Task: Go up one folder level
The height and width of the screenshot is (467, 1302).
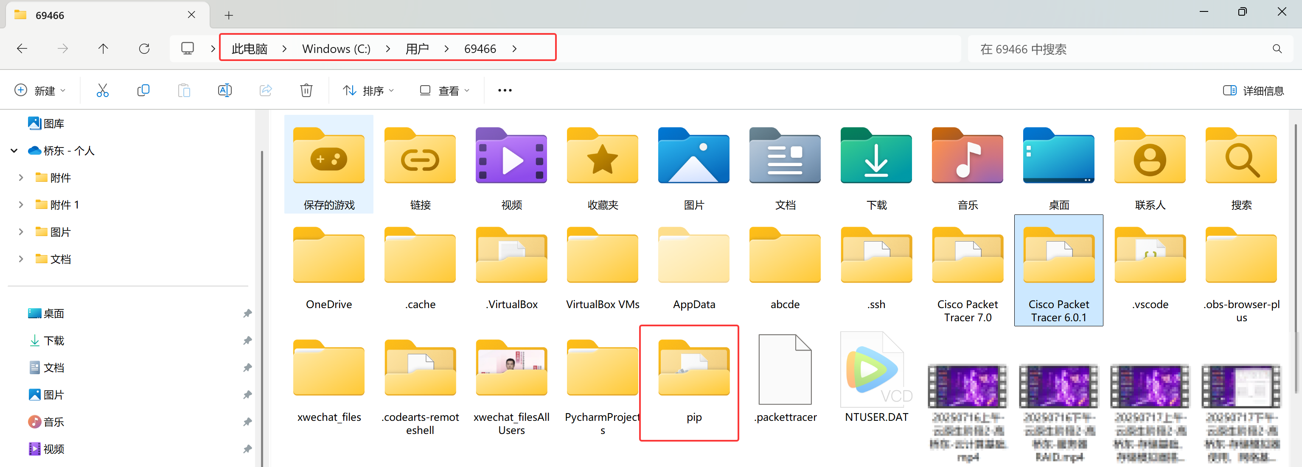Action: pyautogui.click(x=103, y=49)
